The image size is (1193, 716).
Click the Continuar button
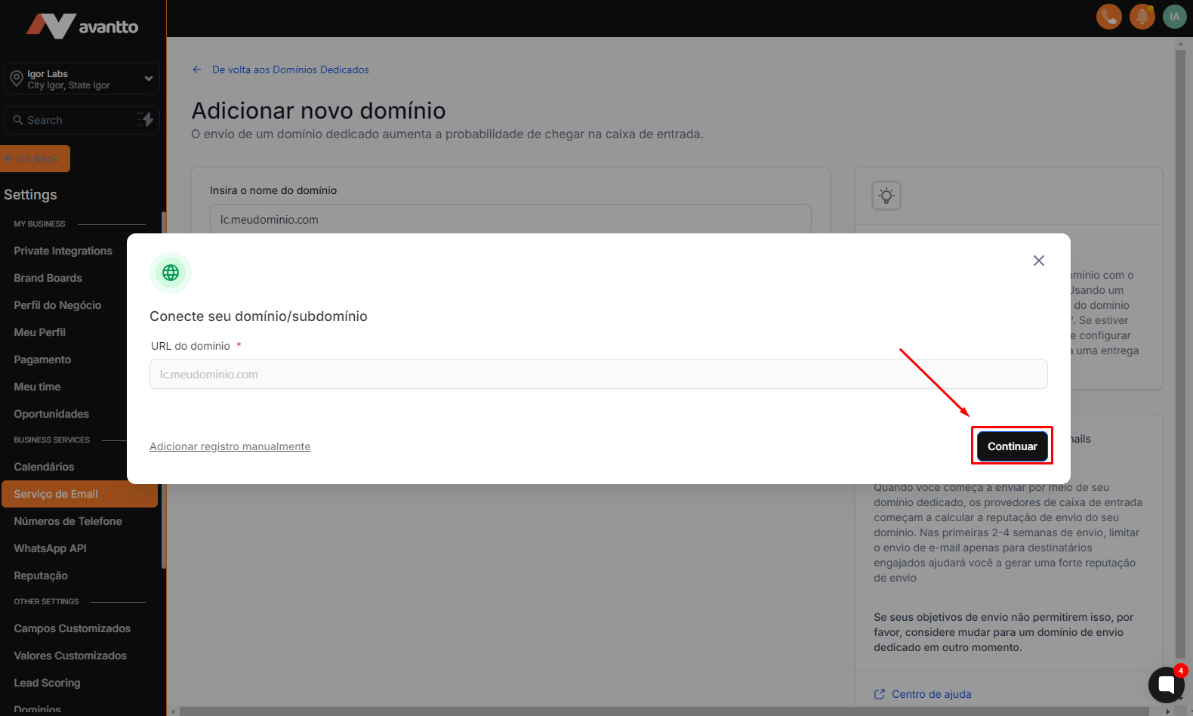coord(1012,446)
